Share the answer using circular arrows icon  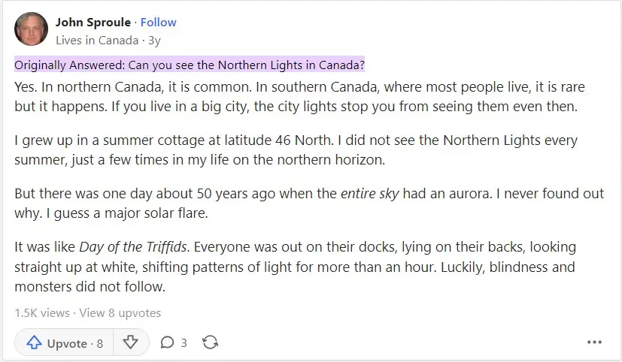click(210, 342)
